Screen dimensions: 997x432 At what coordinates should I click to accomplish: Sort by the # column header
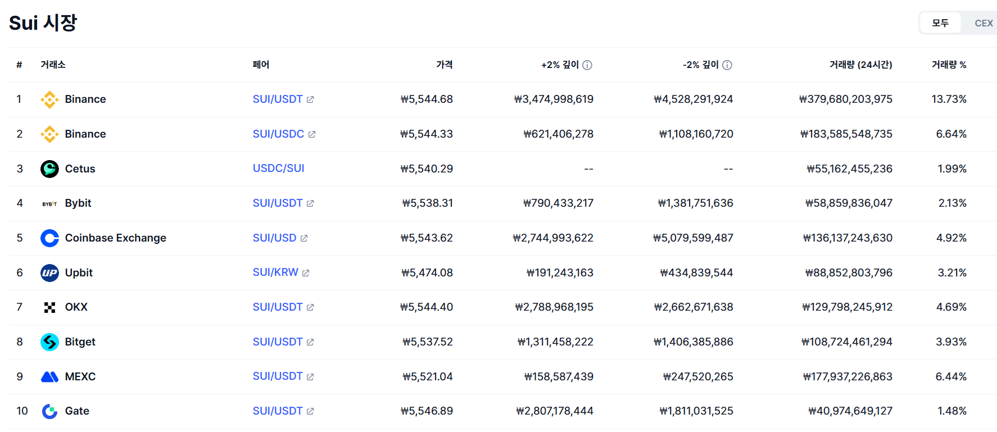[x=19, y=65]
